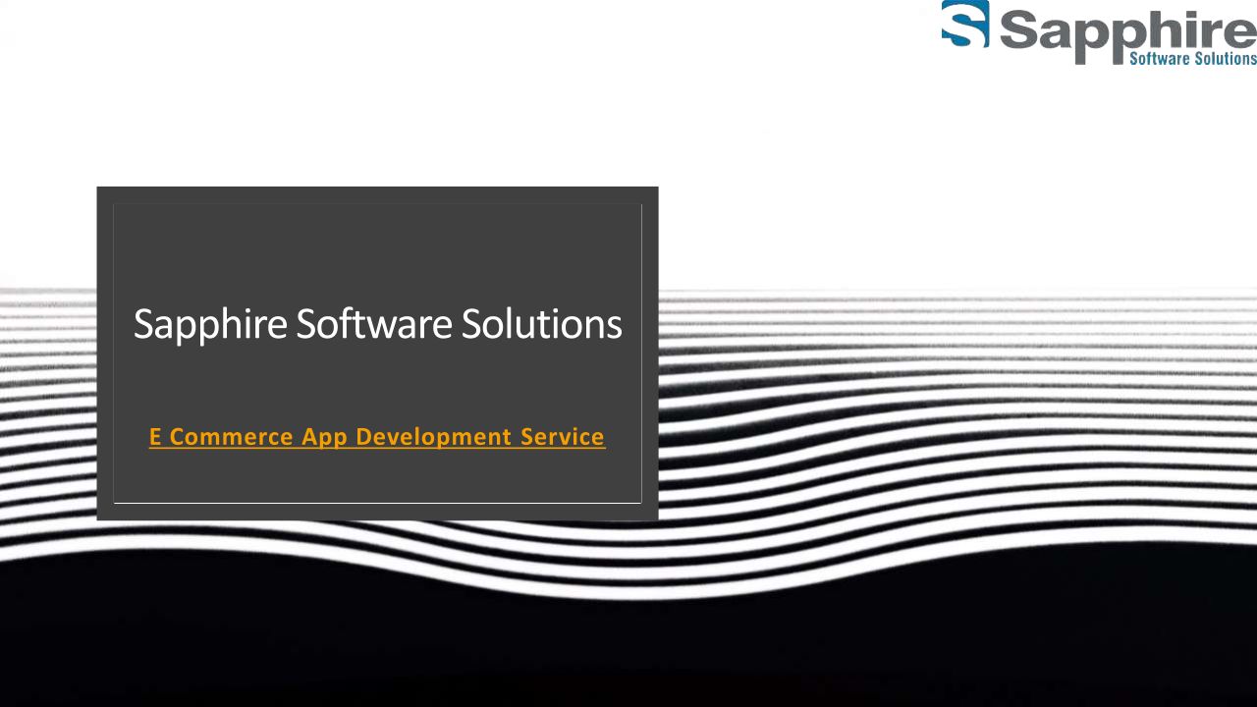This screenshot has width=1257, height=707.
Task: Click the space between title and orange link
Action: tap(377, 385)
